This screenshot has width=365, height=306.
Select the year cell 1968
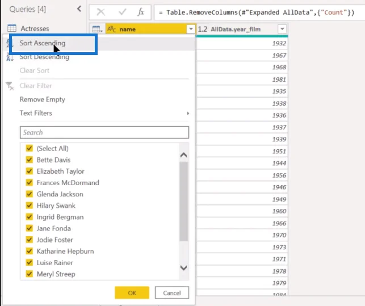point(242,68)
